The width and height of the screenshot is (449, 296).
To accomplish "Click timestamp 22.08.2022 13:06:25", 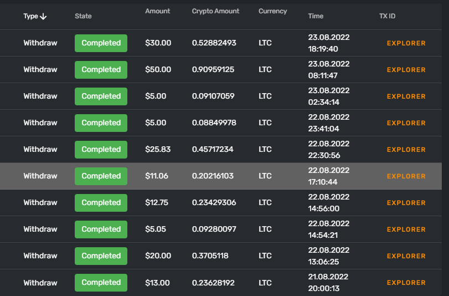I will click(x=329, y=256).
